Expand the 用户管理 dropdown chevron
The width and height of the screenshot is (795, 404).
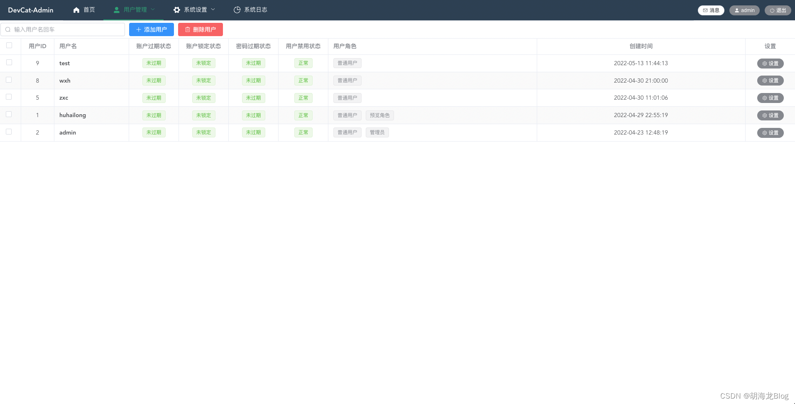click(153, 10)
